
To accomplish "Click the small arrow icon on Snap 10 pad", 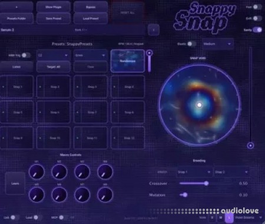I will click(40, 138).
